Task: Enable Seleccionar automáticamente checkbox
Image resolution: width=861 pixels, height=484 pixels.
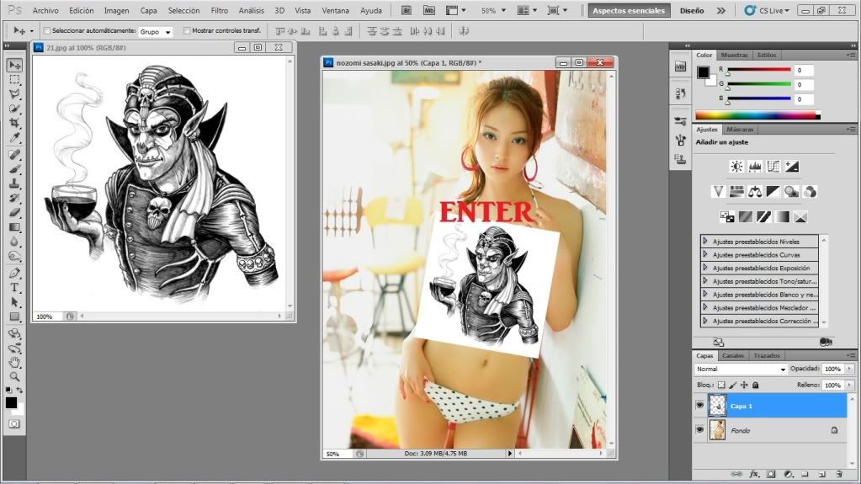Action: click(x=46, y=31)
